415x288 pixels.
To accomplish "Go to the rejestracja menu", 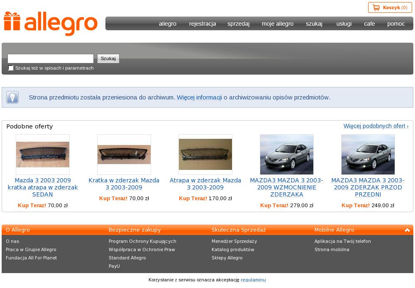I will (203, 24).
